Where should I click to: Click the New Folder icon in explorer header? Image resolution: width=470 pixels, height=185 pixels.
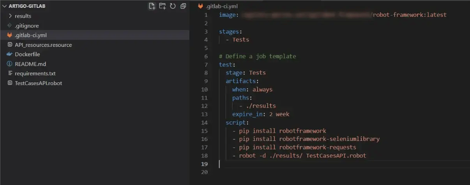coord(163,6)
